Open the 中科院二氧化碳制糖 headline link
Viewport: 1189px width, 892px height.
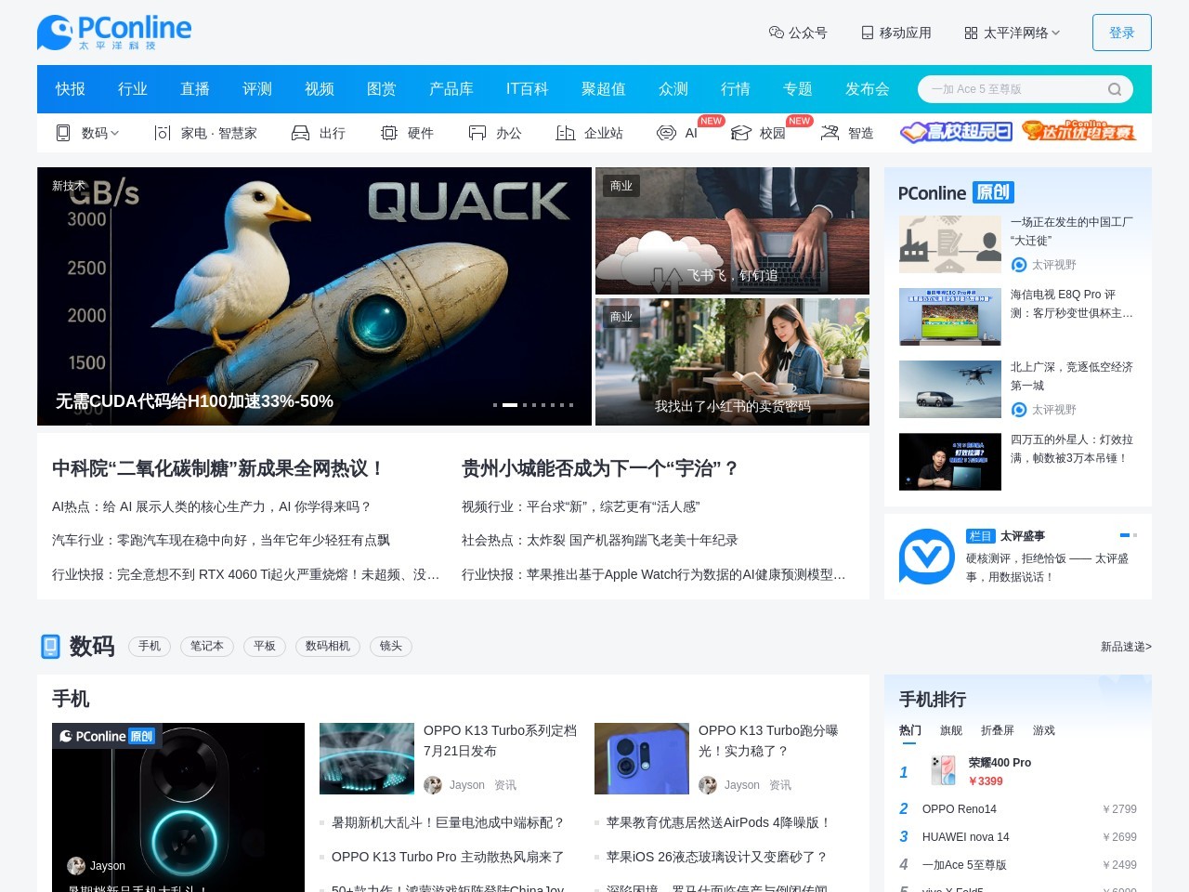(x=218, y=468)
